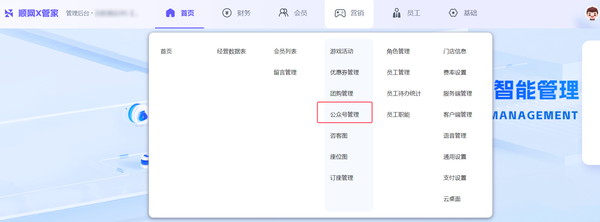This screenshot has height=222, width=600.
Task: Click the person icon for 员工
Action: click(396, 13)
